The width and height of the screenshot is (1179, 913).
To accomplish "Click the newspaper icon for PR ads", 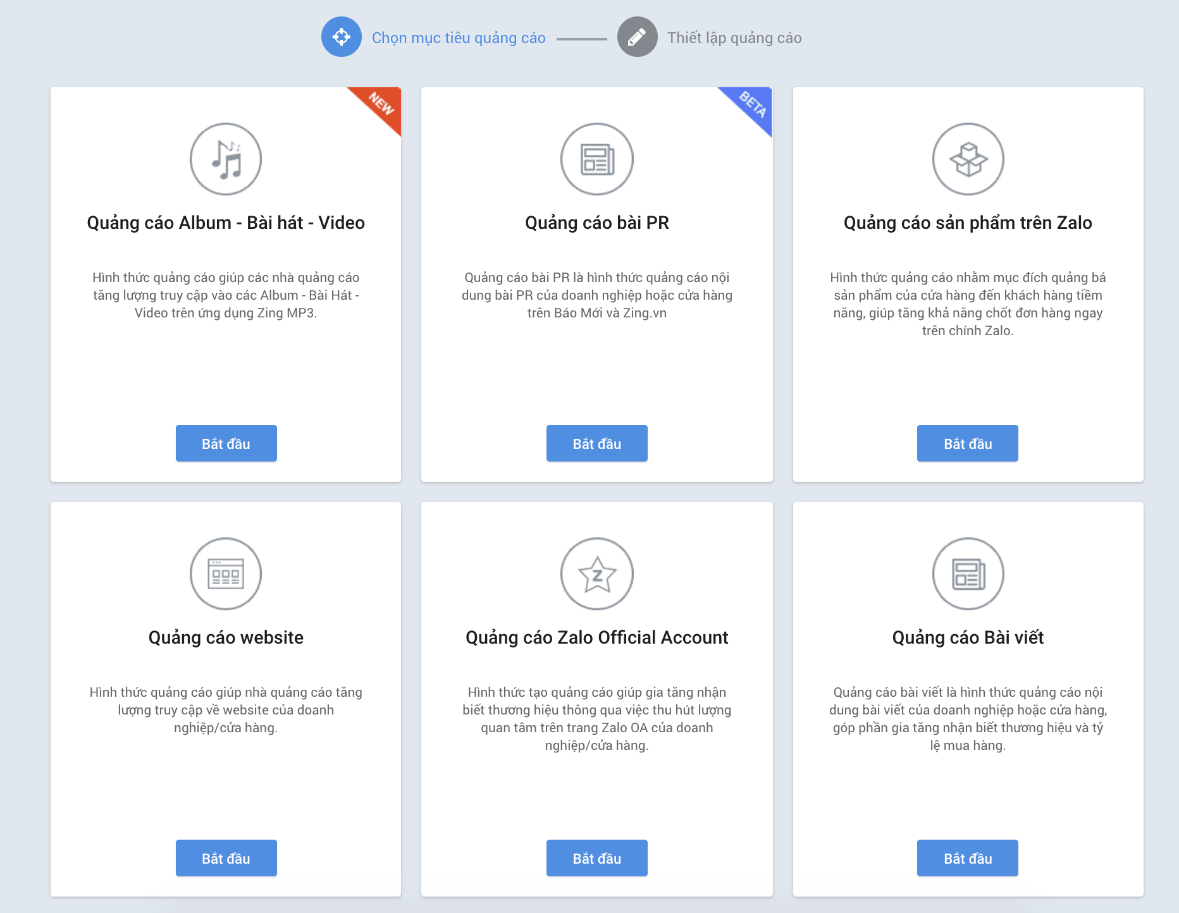I will point(597,159).
